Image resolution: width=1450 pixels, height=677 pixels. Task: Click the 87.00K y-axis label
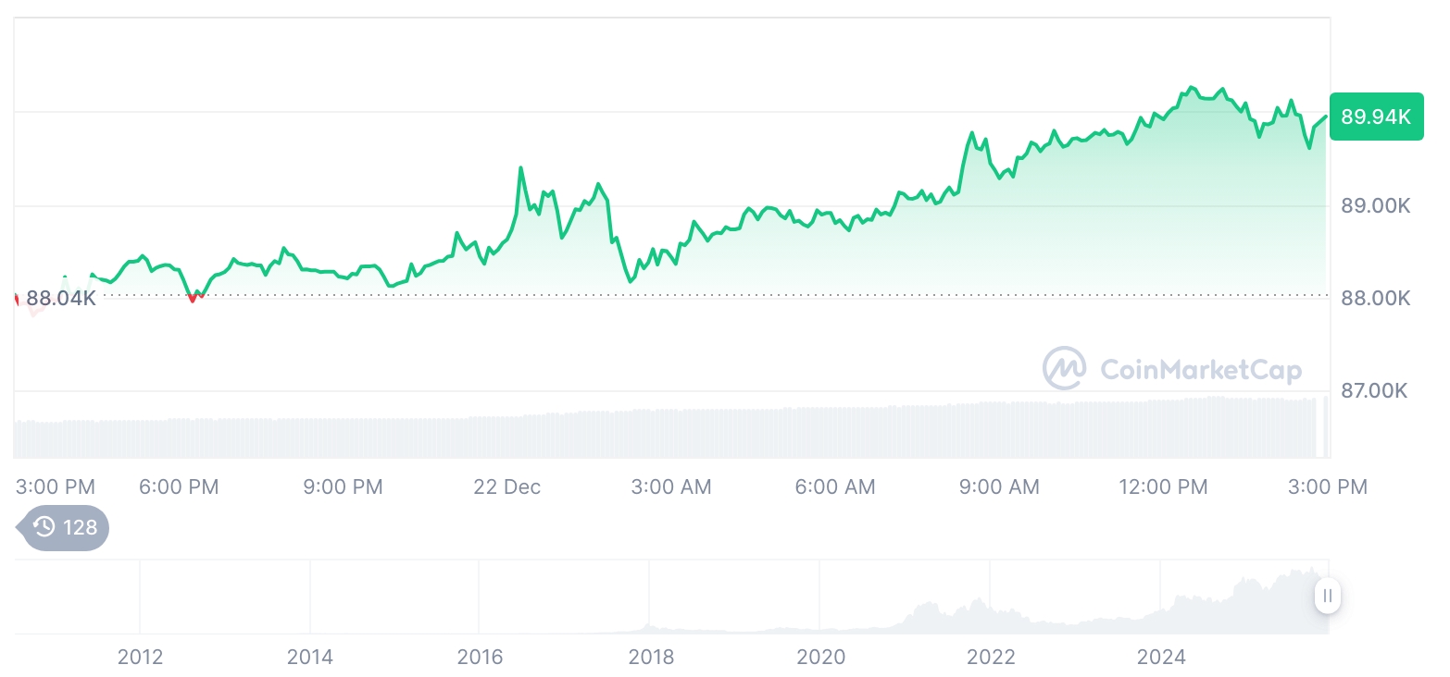[1374, 391]
